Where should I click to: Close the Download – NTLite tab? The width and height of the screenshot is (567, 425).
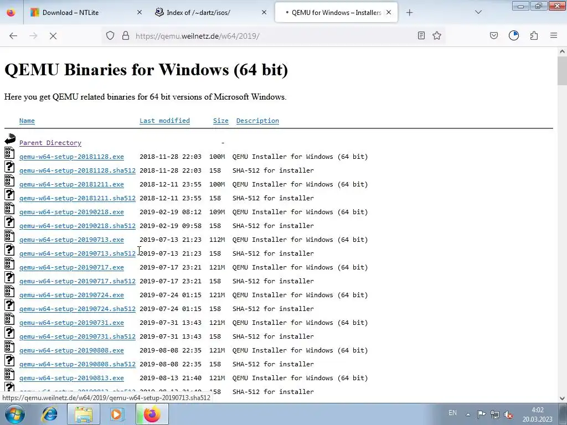140,12
